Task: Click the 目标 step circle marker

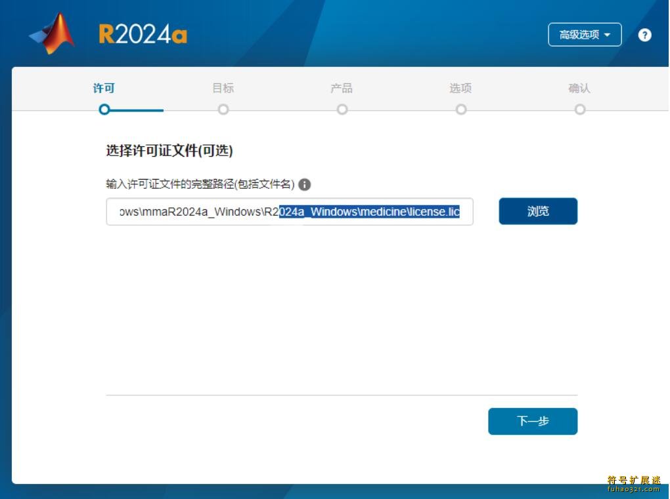Action: point(223,110)
